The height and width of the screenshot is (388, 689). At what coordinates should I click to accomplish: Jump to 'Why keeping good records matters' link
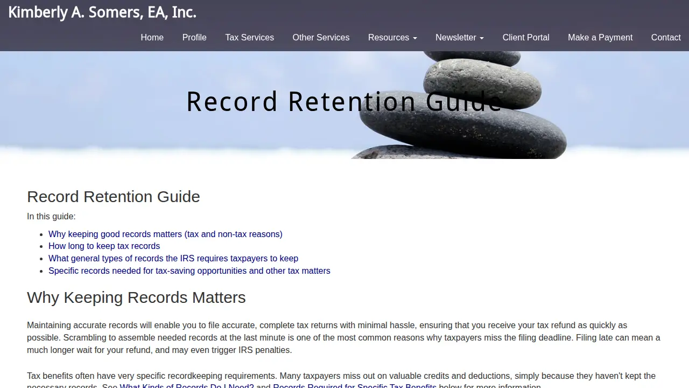(165, 234)
